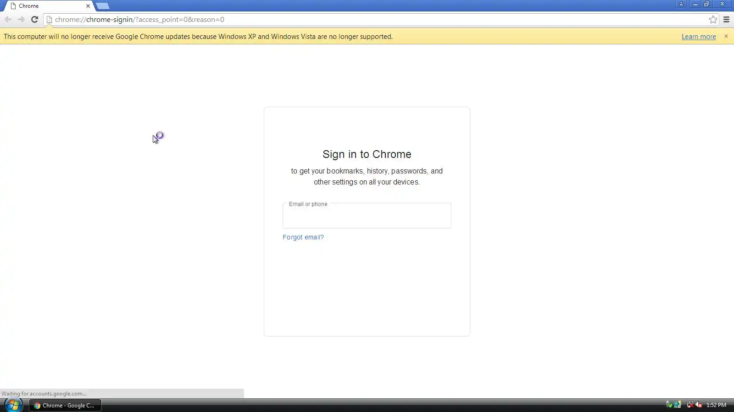
Task: Dismiss the Windows XP update infobar
Action: [726, 36]
